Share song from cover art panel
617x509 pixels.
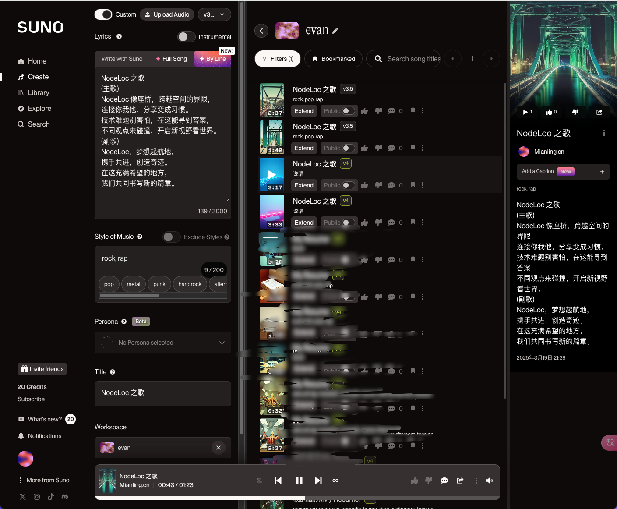coord(599,112)
